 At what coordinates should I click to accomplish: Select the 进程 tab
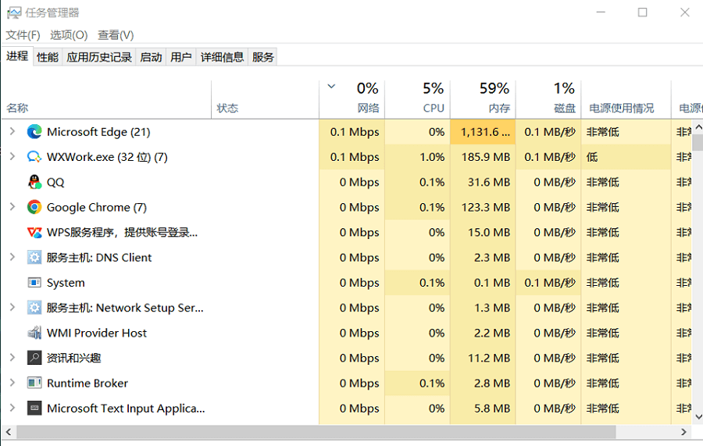click(x=17, y=56)
